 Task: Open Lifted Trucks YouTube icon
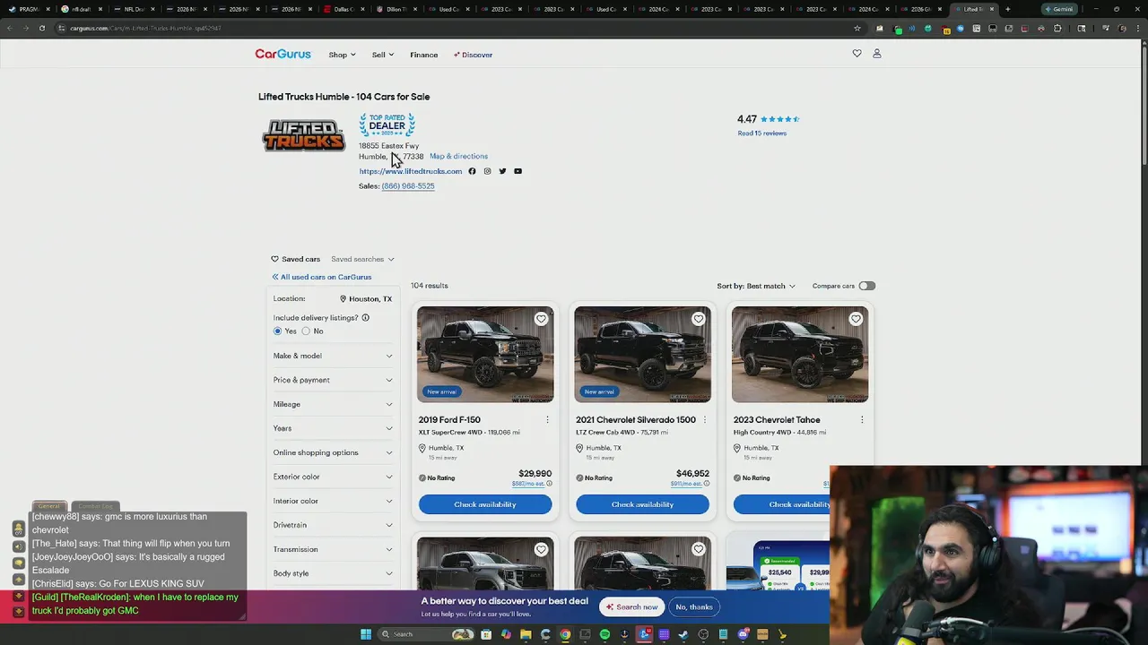pos(517,171)
